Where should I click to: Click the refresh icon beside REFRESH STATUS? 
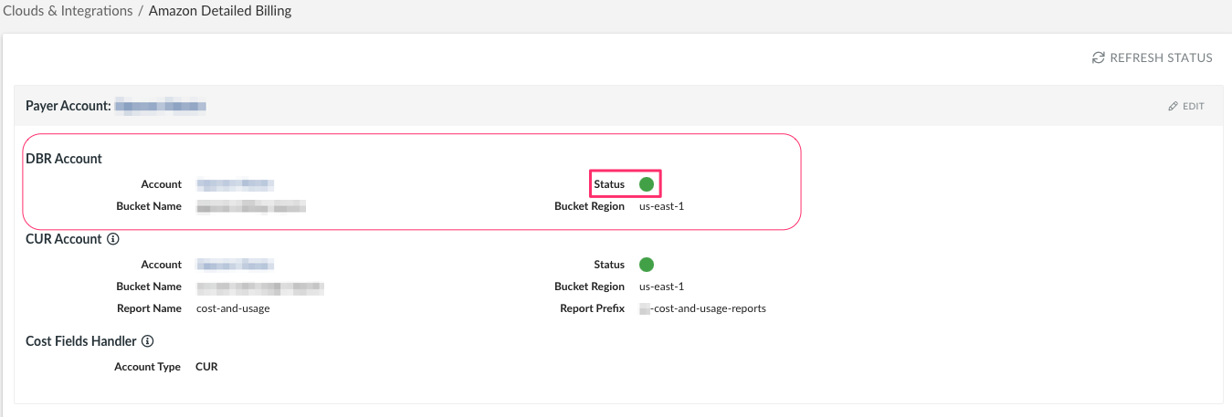1099,57
